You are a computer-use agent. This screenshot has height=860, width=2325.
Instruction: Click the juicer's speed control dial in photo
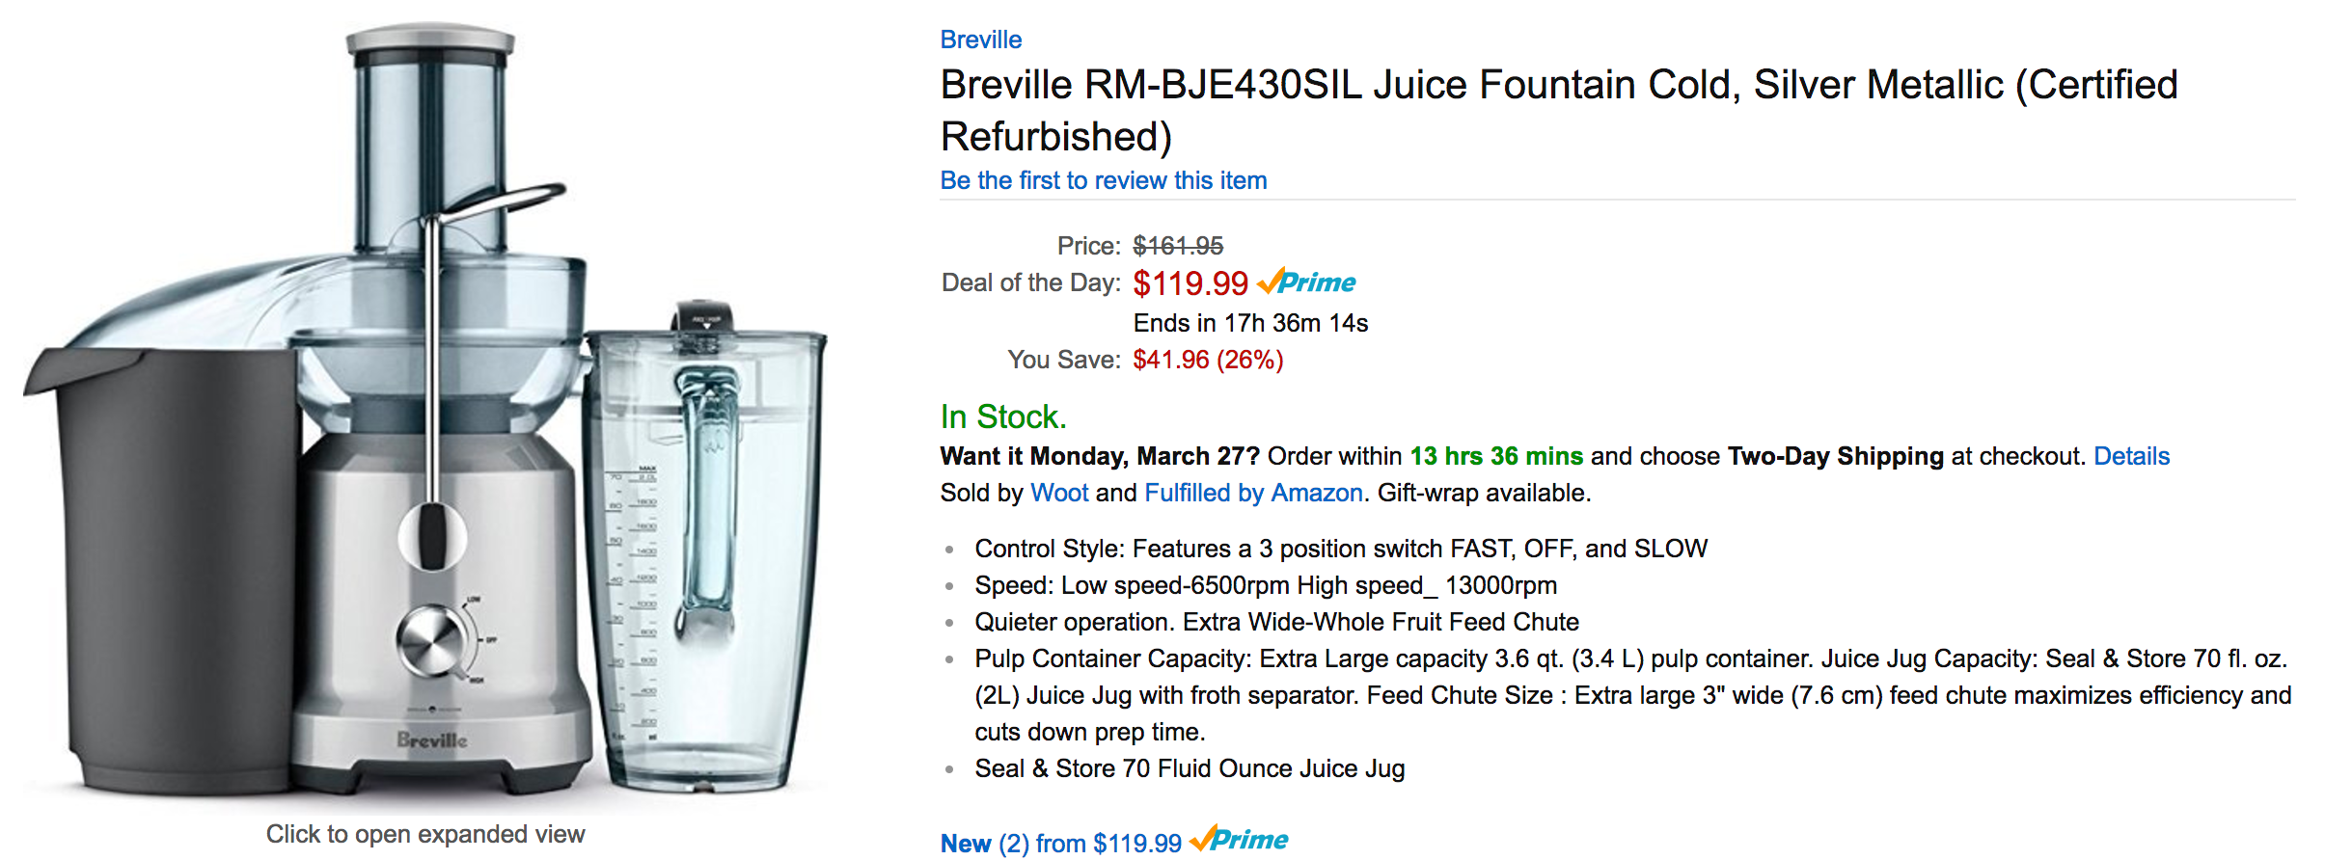click(x=432, y=641)
